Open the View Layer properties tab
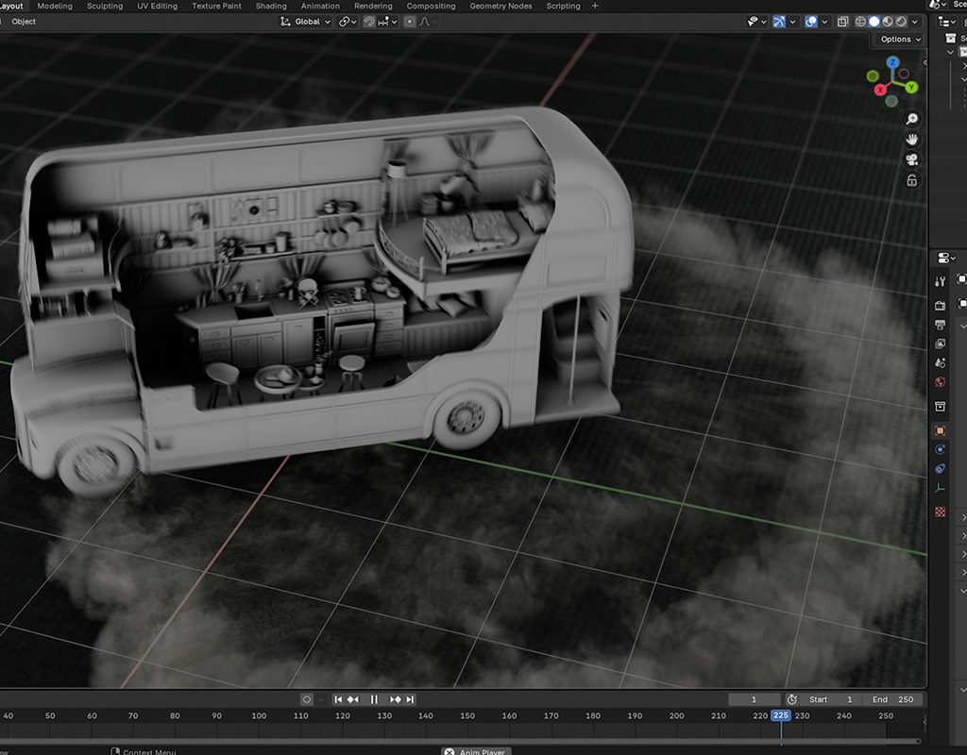 coord(940,344)
